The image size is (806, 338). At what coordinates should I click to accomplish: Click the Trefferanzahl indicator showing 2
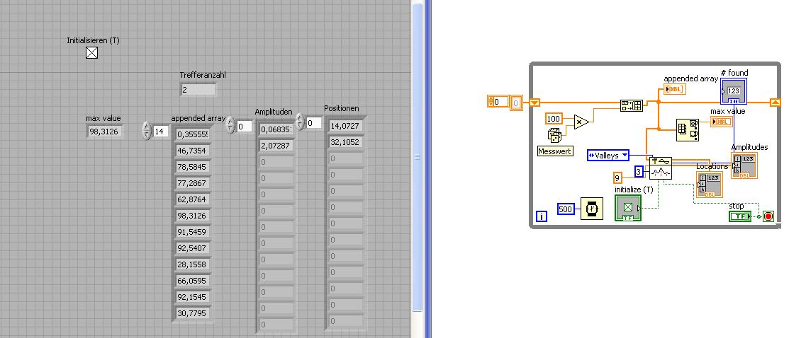point(198,90)
